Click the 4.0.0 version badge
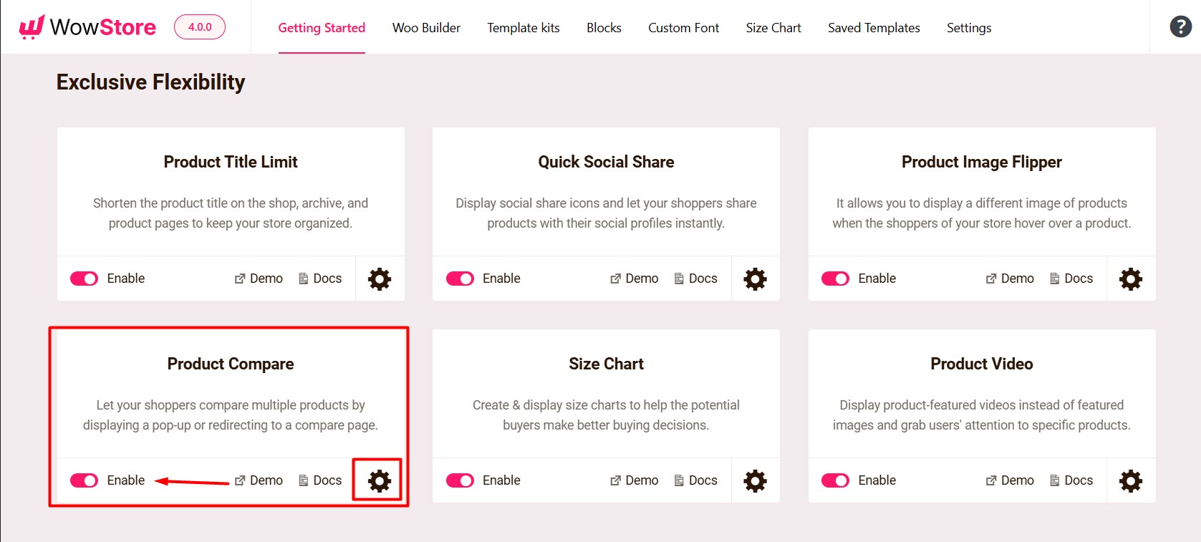 coord(199,26)
